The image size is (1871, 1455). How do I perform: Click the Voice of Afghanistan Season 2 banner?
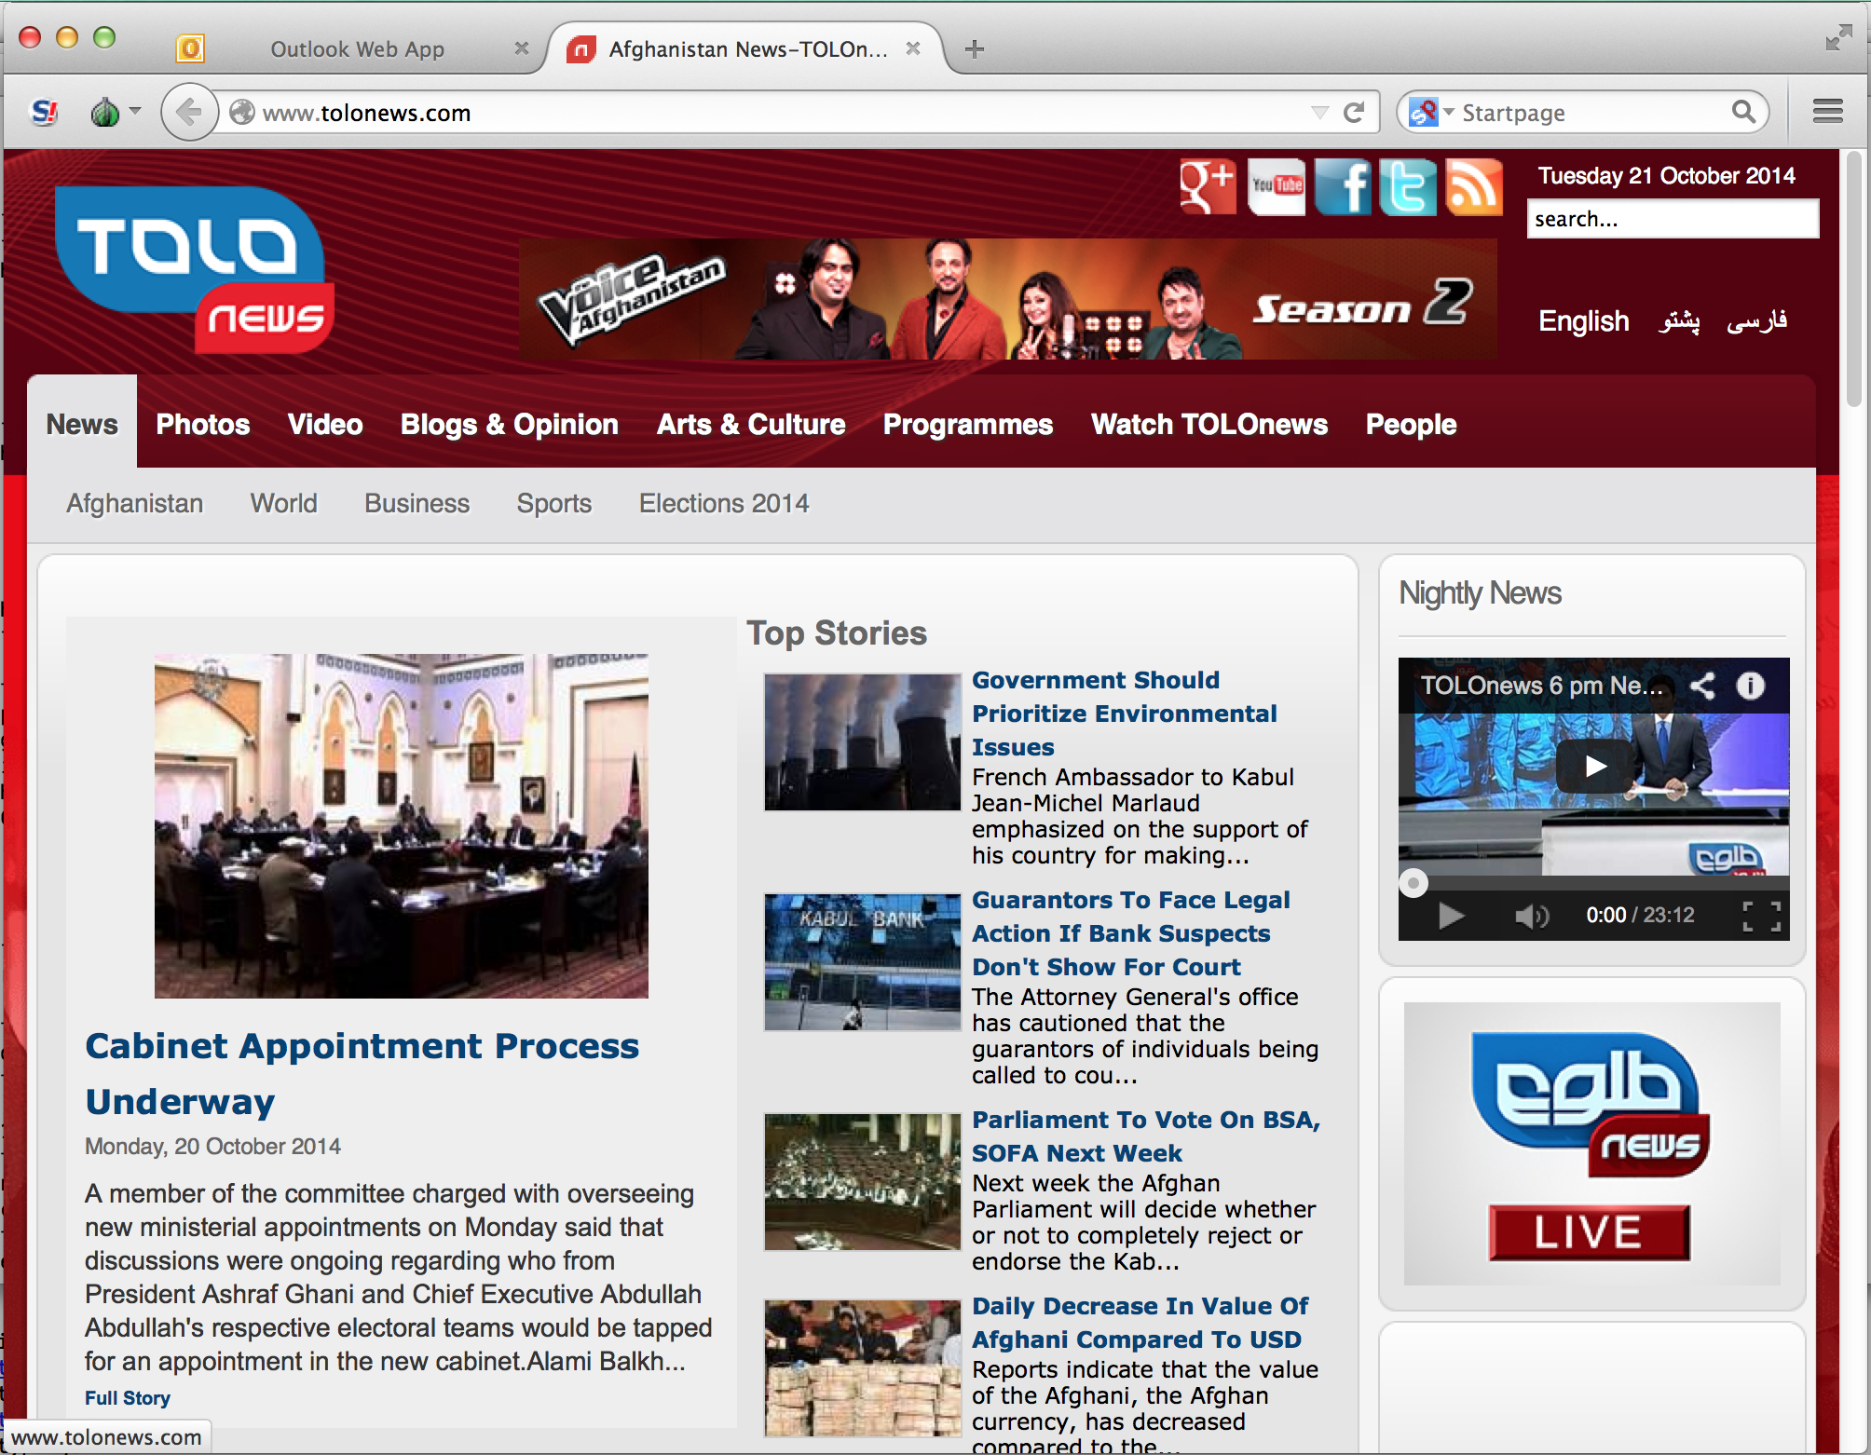[1008, 299]
